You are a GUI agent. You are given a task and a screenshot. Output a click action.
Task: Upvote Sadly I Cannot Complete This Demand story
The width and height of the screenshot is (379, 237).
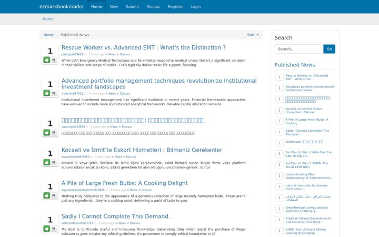pyautogui.click(x=47, y=228)
